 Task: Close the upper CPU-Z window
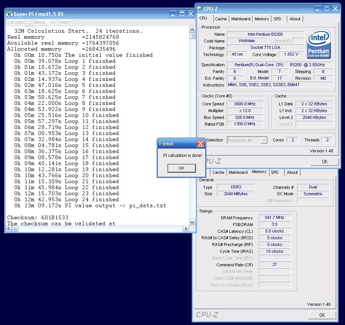335,9
